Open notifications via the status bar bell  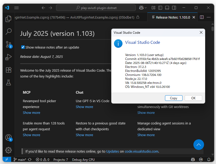209,159
